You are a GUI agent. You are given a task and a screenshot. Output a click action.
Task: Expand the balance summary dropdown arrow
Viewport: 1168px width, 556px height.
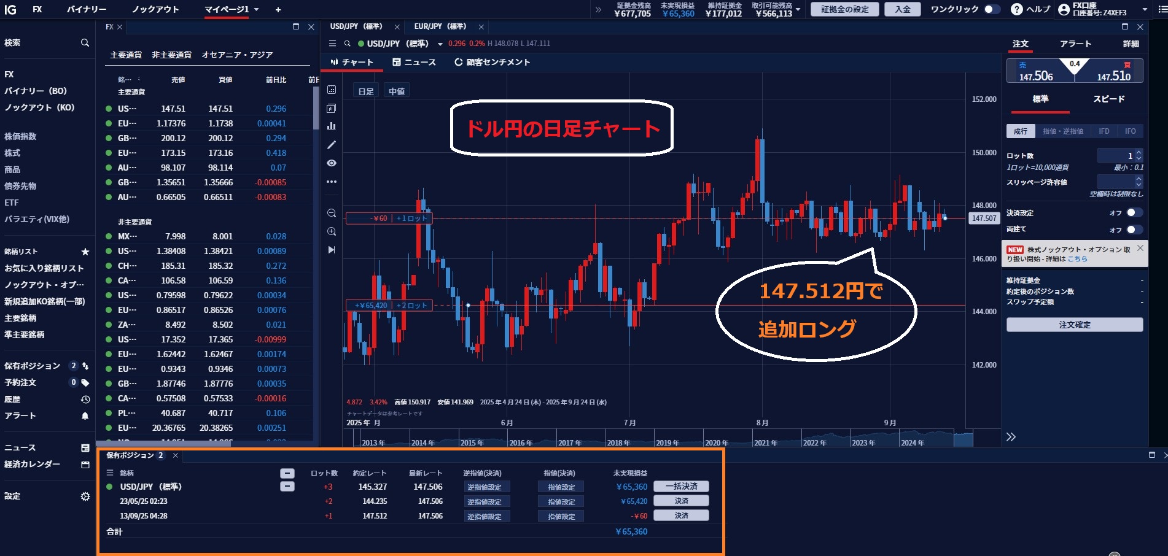pyautogui.click(x=798, y=9)
